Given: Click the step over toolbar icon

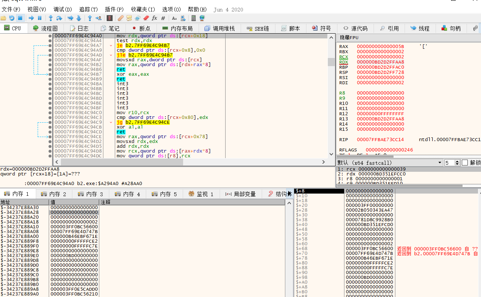Looking at the screenshot, I should click(59, 18).
